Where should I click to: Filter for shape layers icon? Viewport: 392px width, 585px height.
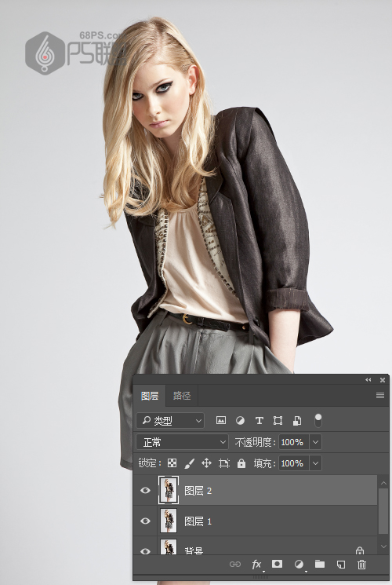(x=278, y=420)
